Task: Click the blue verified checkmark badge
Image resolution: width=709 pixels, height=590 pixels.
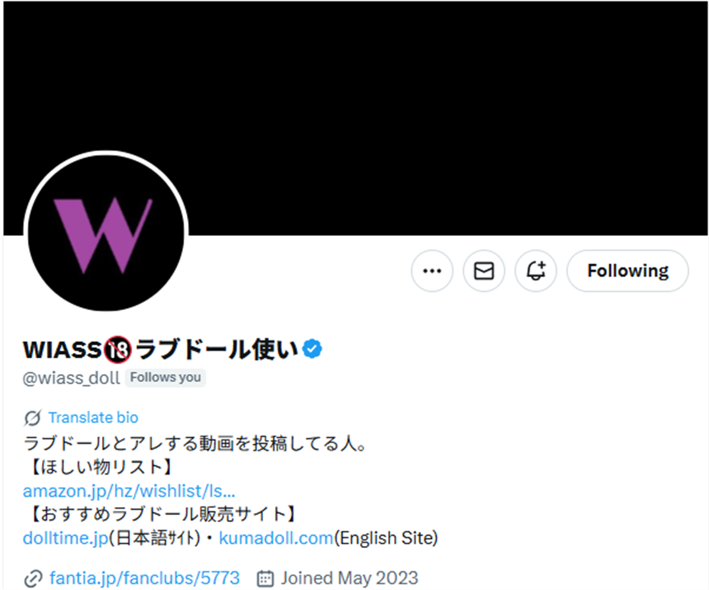Action: coord(312,350)
